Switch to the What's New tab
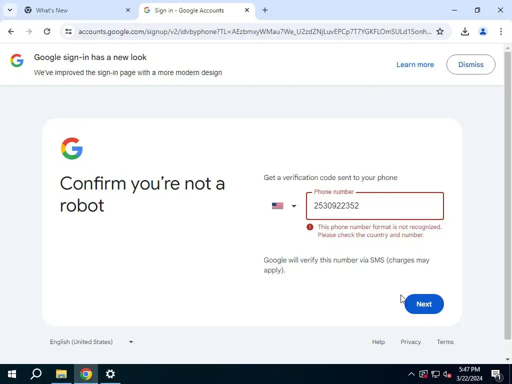Screen dimensions: 512x384 (x=77, y=10)
